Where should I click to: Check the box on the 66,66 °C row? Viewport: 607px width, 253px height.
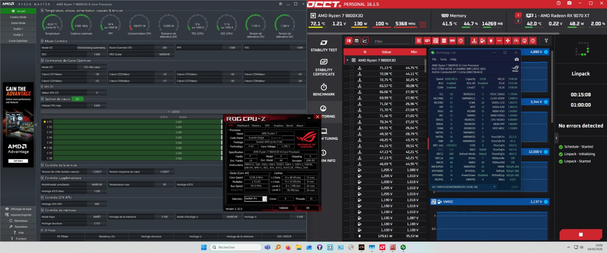352,92
